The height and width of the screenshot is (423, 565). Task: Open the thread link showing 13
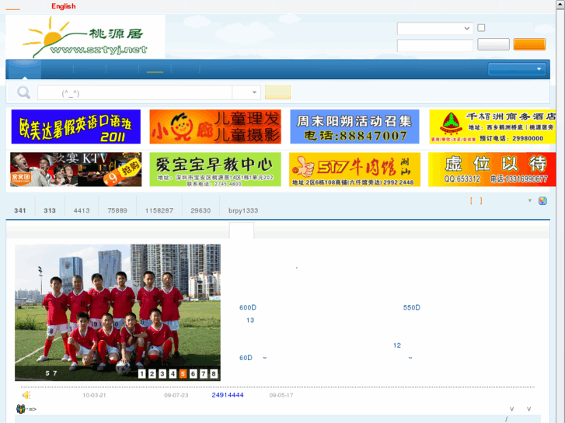coord(250,320)
